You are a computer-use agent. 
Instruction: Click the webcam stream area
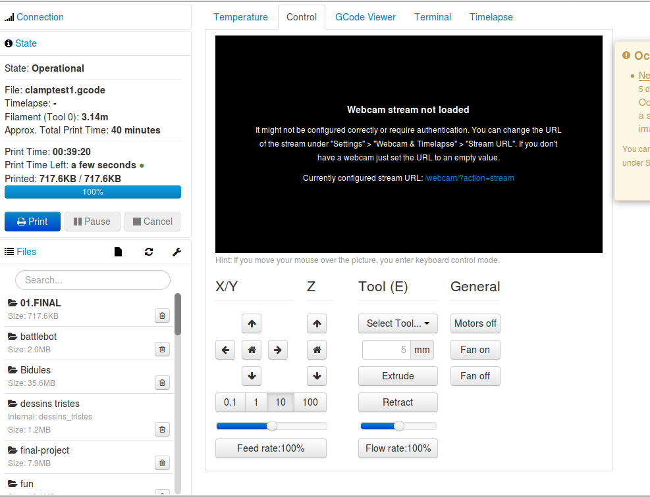click(x=409, y=144)
